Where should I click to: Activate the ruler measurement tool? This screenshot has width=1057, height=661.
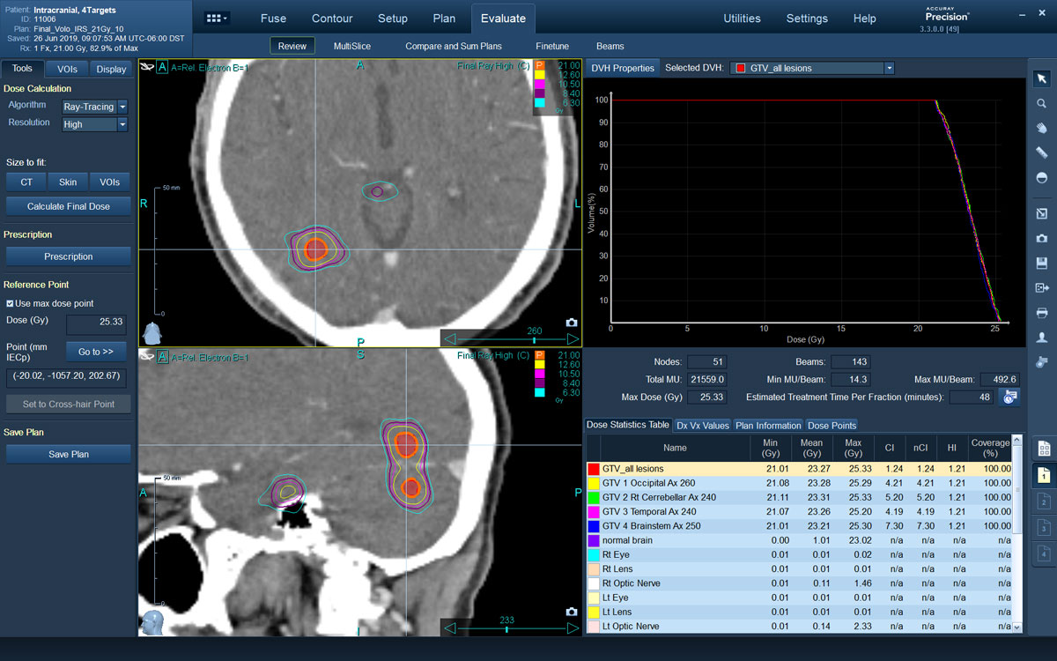click(1041, 151)
